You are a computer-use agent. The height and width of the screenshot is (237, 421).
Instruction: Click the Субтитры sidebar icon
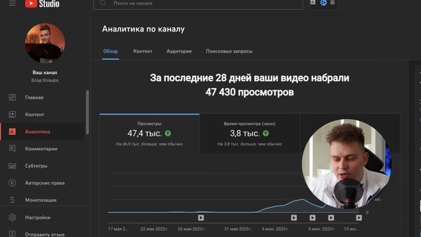click(x=12, y=166)
